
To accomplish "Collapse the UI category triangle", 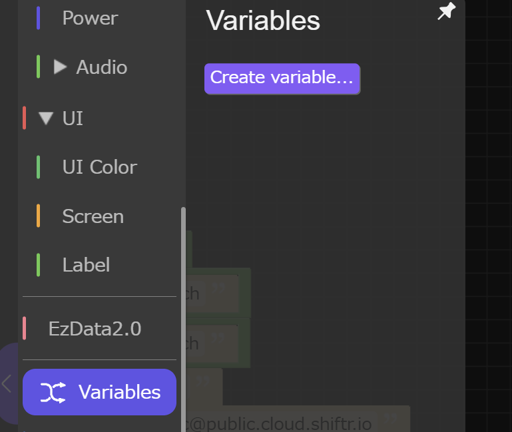I will [x=45, y=118].
